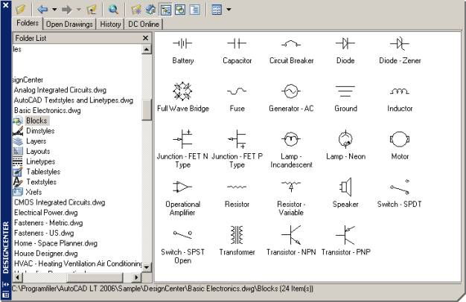
Task: Click the Home toolbar icon
Action: click(x=150, y=10)
